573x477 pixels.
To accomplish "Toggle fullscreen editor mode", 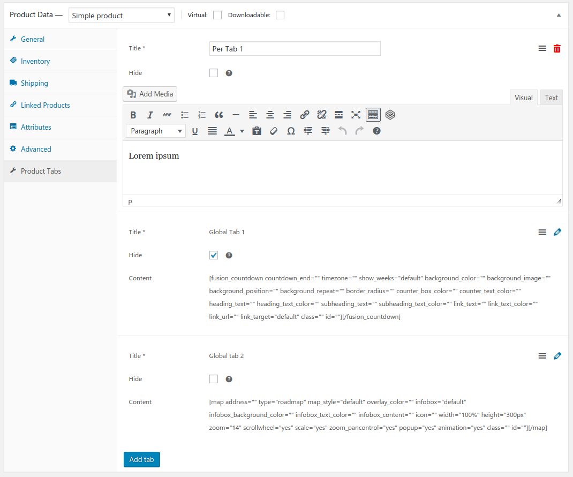I will coord(356,115).
